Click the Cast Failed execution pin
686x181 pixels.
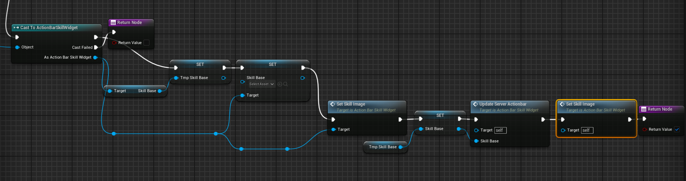(x=96, y=47)
